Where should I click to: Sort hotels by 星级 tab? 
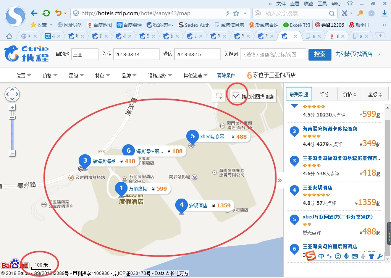click(x=375, y=94)
